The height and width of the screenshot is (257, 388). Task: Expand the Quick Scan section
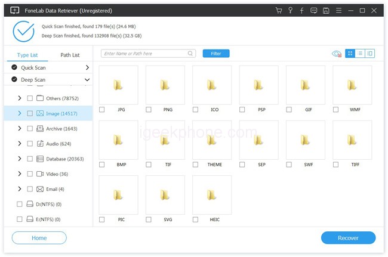pyautogui.click(x=87, y=68)
